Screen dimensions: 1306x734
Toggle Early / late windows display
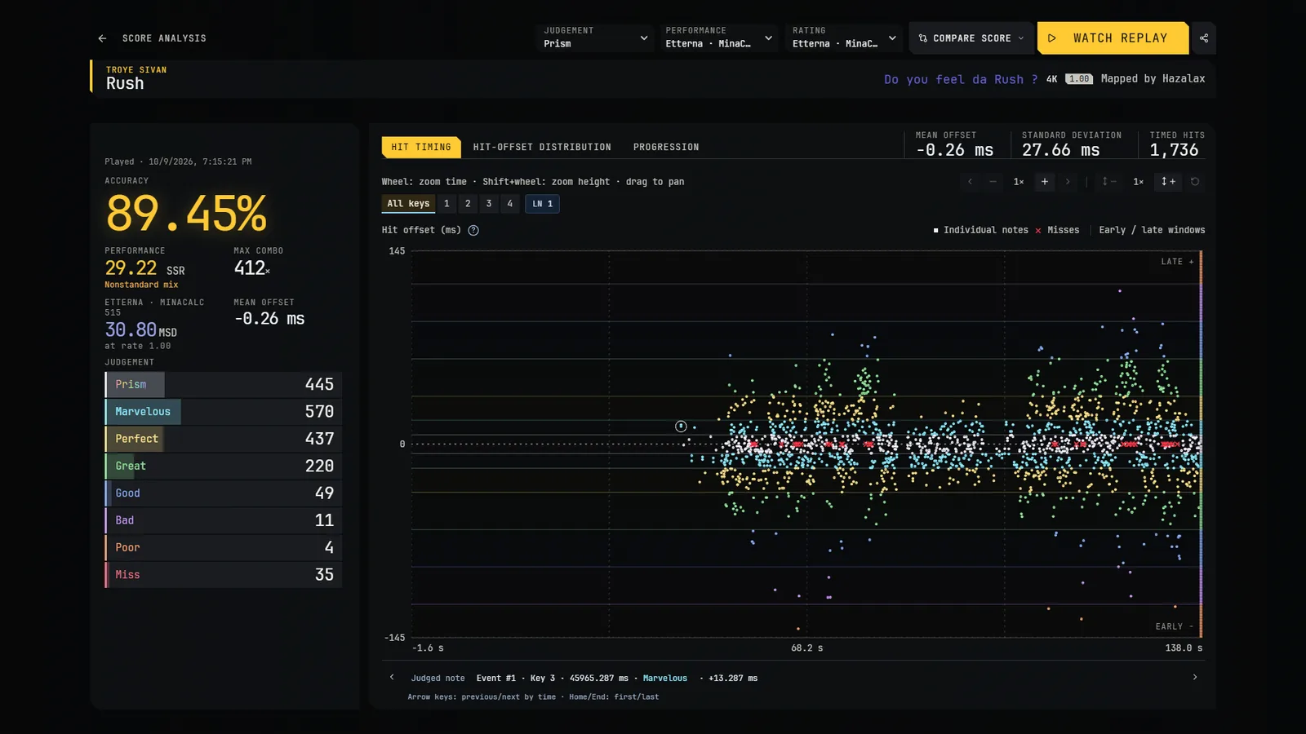(x=1152, y=230)
